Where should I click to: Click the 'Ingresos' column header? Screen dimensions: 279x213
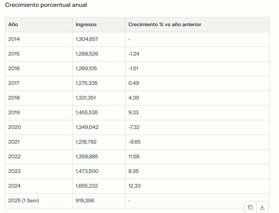[86, 25]
